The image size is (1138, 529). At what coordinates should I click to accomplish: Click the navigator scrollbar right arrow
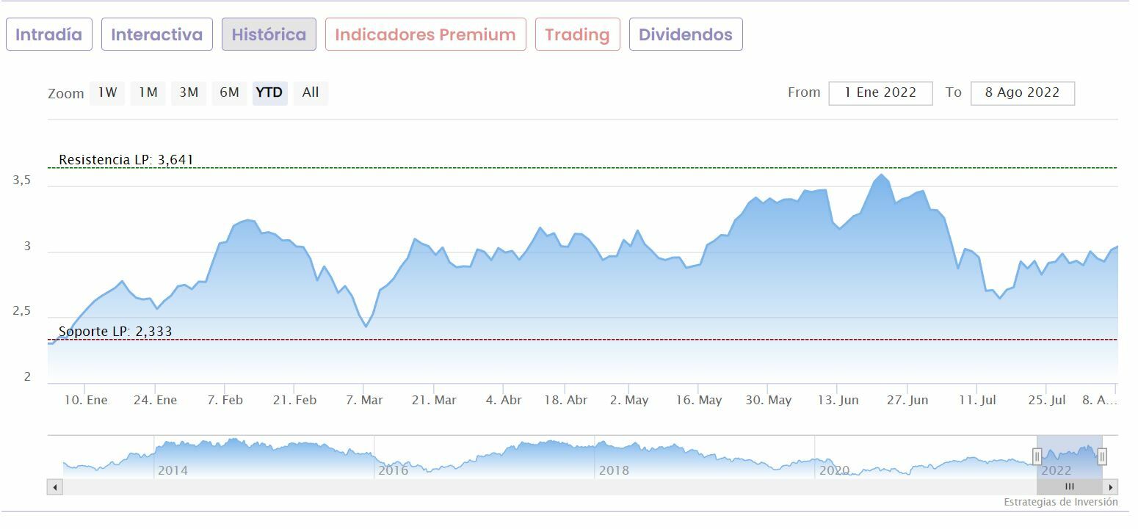coord(1111,487)
